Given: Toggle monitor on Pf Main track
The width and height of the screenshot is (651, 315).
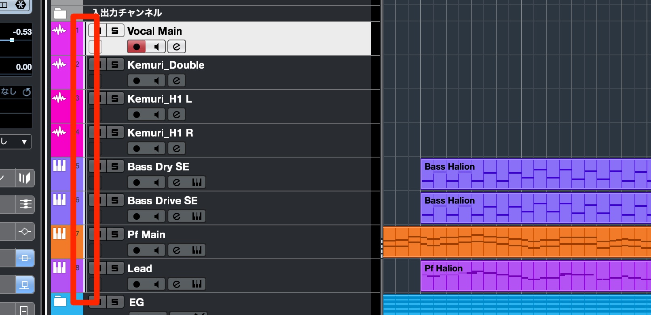Looking at the screenshot, I should pyautogui.click(x=156, y=250).
